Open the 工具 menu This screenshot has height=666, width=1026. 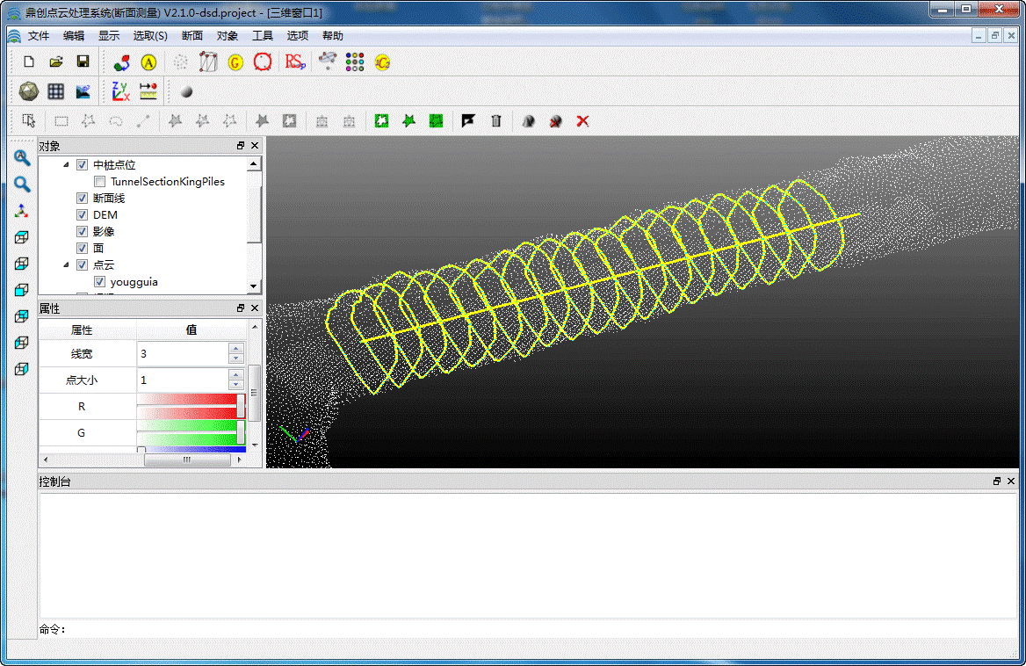coord(263,36)
